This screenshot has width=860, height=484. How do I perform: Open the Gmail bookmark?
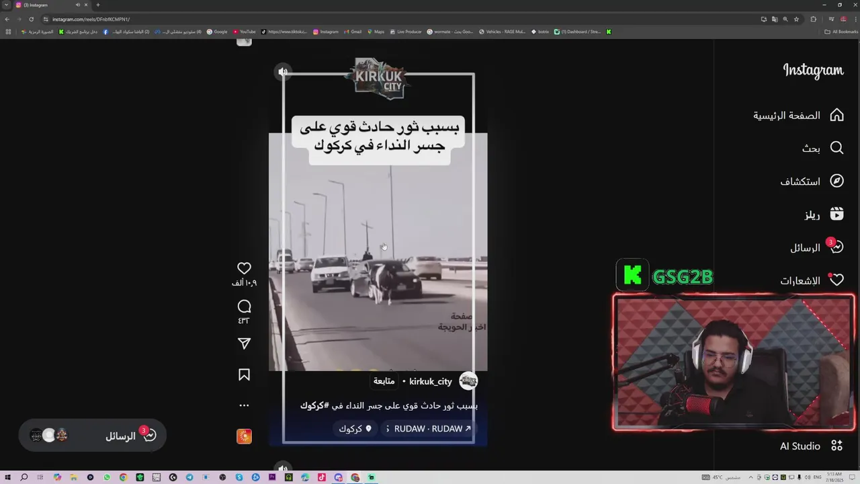[353, 32]
